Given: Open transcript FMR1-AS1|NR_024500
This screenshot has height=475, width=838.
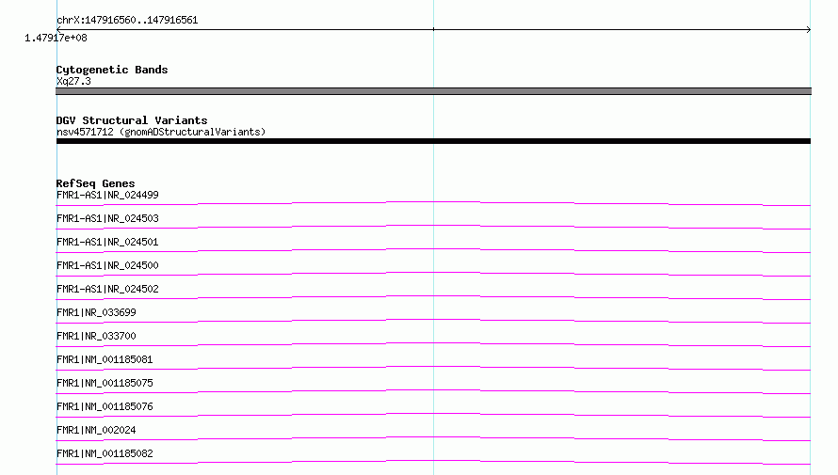Looking at the screenshot, I should (107, 265).
